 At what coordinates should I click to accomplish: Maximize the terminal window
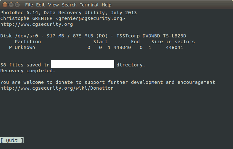click(17, 5)
